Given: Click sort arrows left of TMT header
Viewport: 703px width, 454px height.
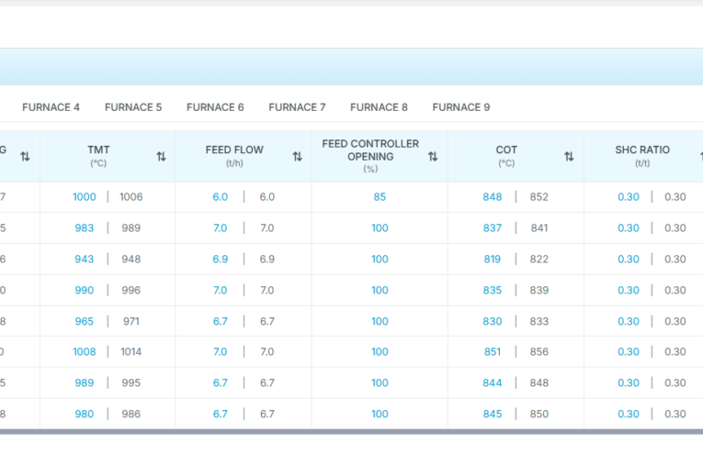Looking at the screenshot, I should click(x=25, y=157).
